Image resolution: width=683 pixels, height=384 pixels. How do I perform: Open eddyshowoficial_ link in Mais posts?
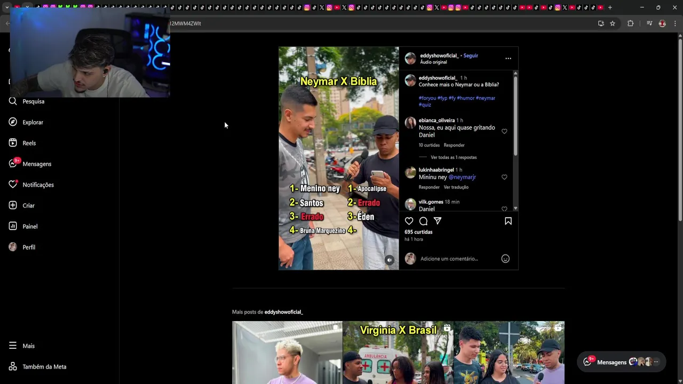(283, 312)
